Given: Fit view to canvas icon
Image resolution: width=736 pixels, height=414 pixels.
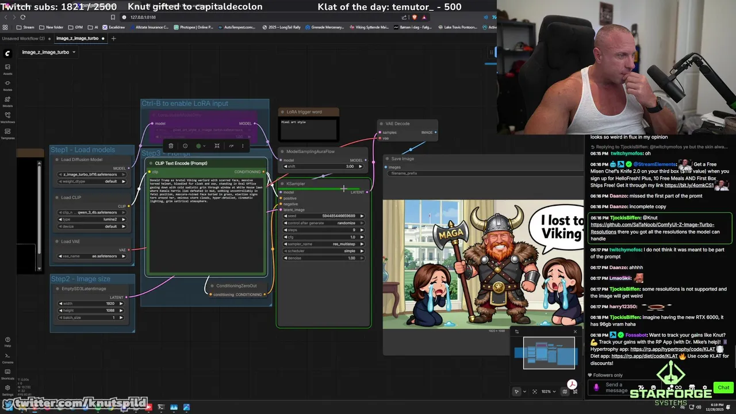Looking at the screenshot, I should (x=535, y=392).
